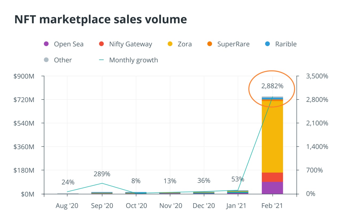
Task: Click the 53% label above Jan '21
Action: 238,179
